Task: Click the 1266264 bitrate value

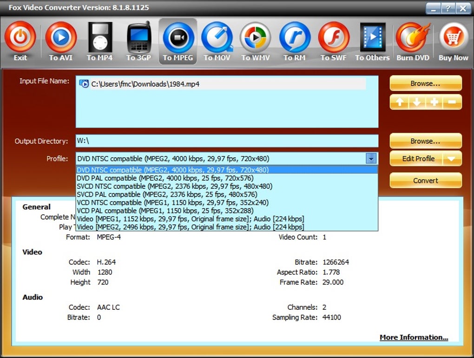Action: (336, 262)
